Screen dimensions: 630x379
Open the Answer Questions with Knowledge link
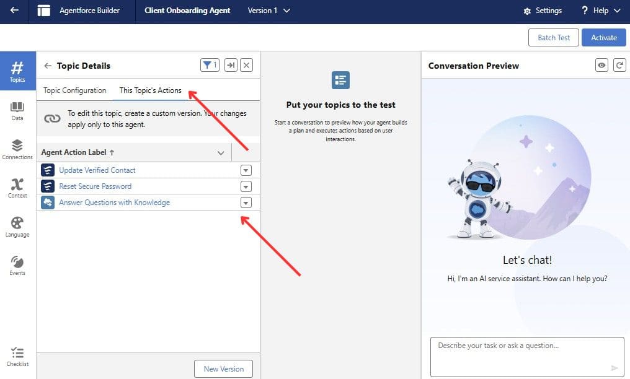point(115,203)
